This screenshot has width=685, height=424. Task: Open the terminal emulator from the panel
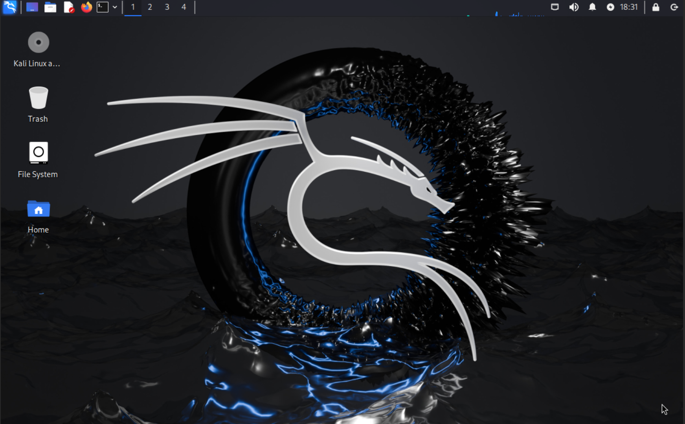tap(103, 7)
